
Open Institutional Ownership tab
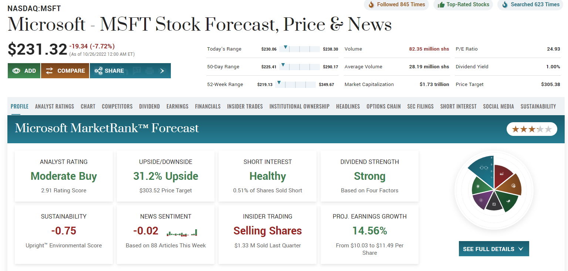[300, 106]
